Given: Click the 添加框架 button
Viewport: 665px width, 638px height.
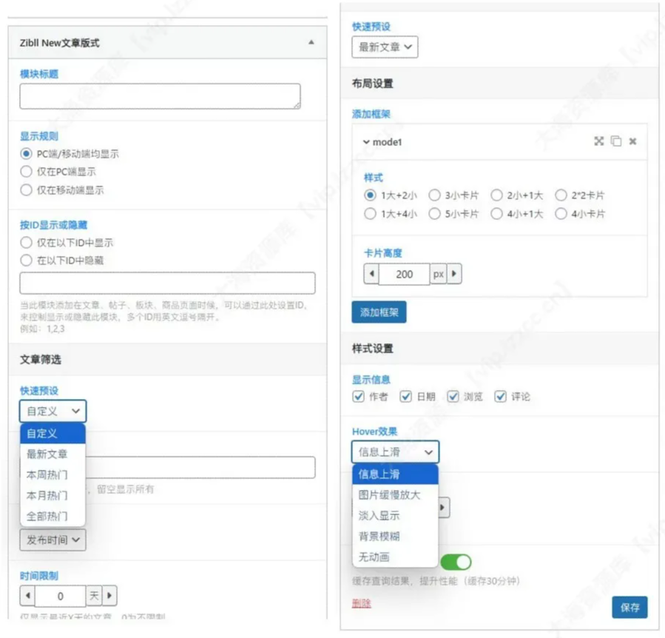Looking at the screenshot, I should click(x=377, y=312).
